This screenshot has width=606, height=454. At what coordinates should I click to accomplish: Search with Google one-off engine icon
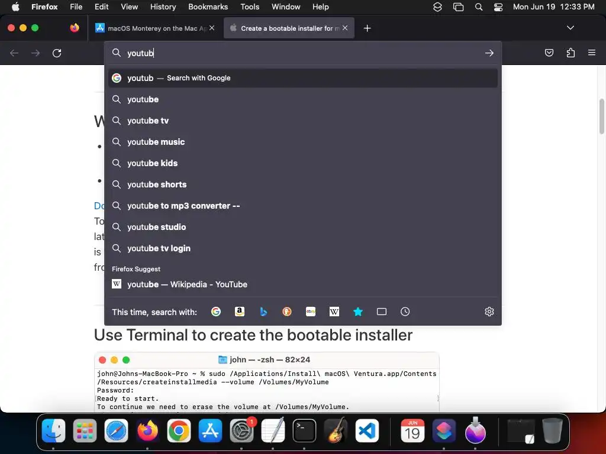[x=216, y=312]
